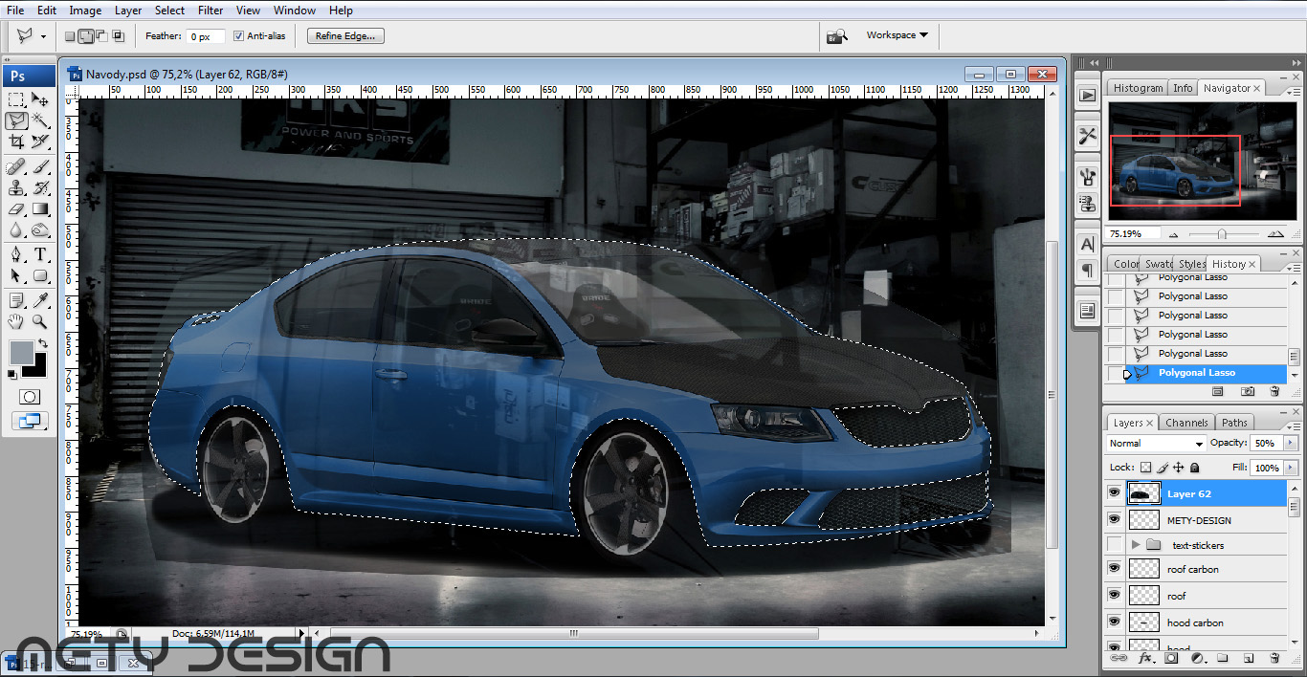Switch to the Paths tab
Image resolution: width=1307 pixels, height=677 pixels.
pyautogui.click(x=1234, y=423)
